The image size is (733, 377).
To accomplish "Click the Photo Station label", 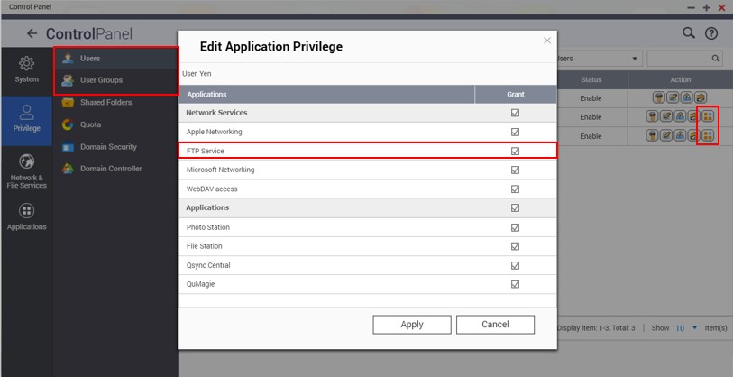I will [x=208, y=227].
